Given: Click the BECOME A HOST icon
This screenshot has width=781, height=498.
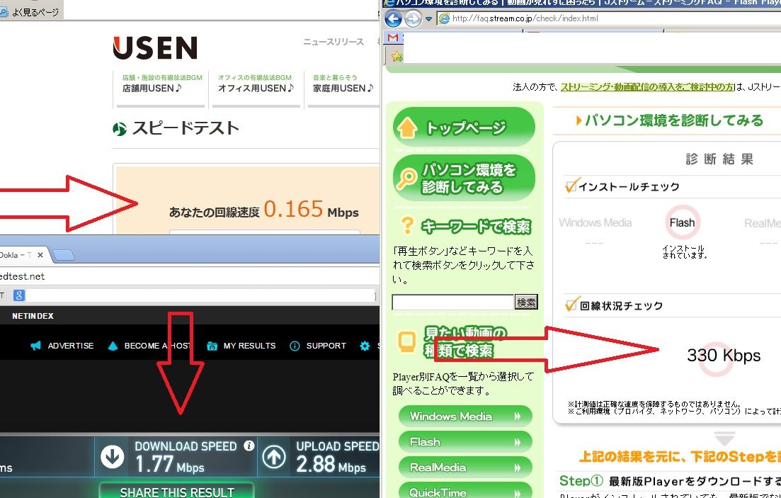Looking at the screenshot, I should 113,346.
